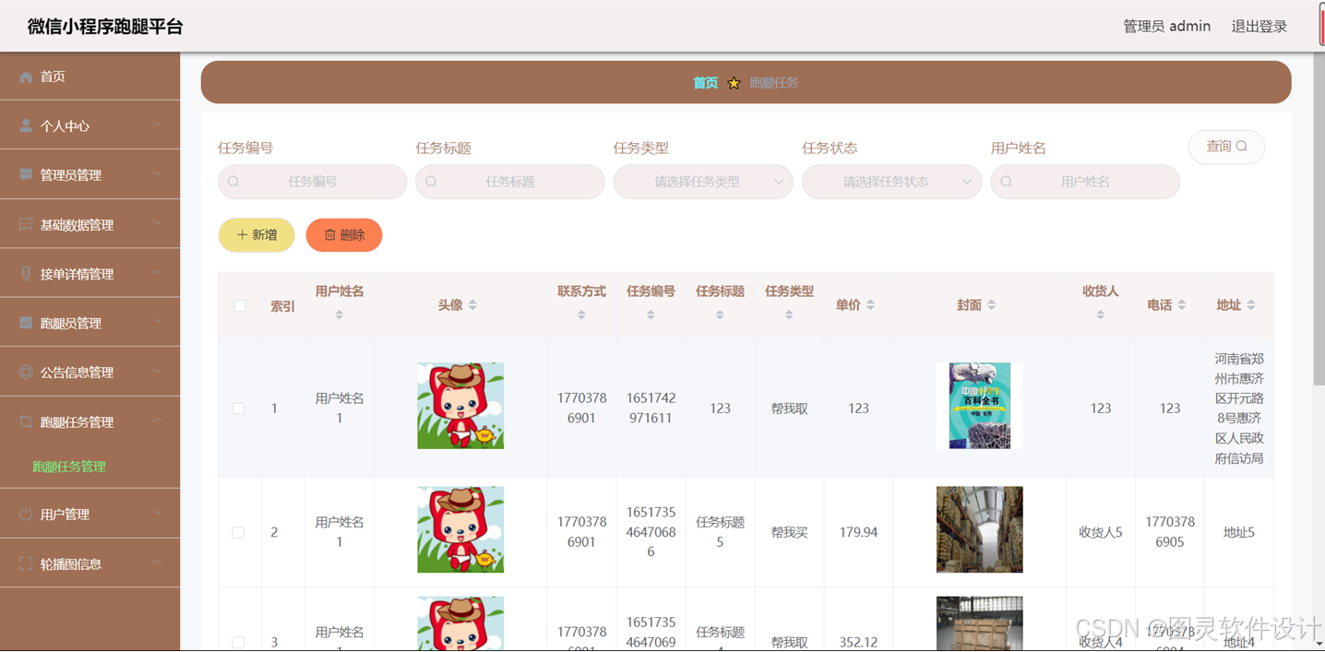The image size is (1325, 652).
Task: Click into the 任务编号 input field
Action: click(x=312, y=182)
